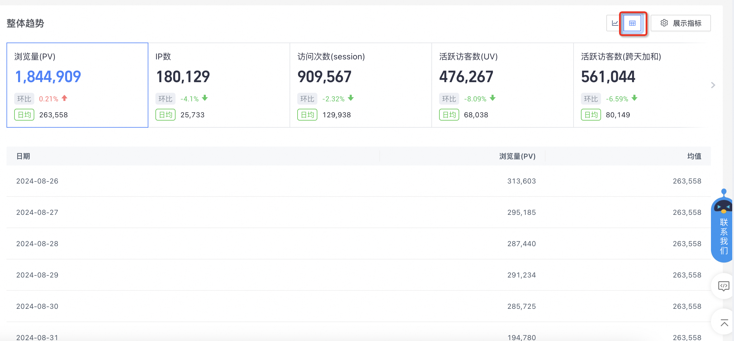Select the 活跃访客数(UV) metric card

point(503,85)
